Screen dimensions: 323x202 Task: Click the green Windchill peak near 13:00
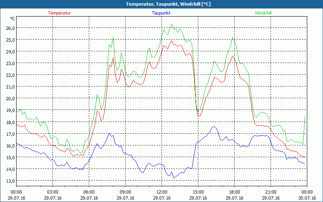[172, 24]
